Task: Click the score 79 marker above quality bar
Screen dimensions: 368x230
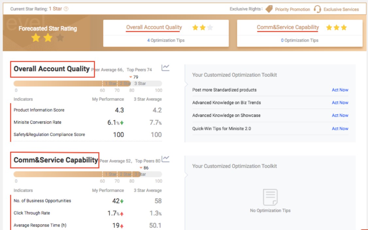Action: [x=134, y=77]
